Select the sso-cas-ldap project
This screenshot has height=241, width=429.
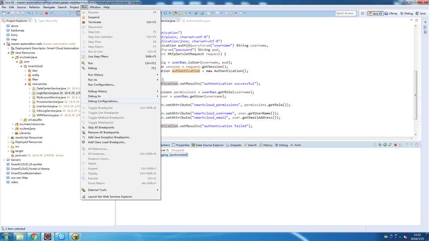click(19, 178)
